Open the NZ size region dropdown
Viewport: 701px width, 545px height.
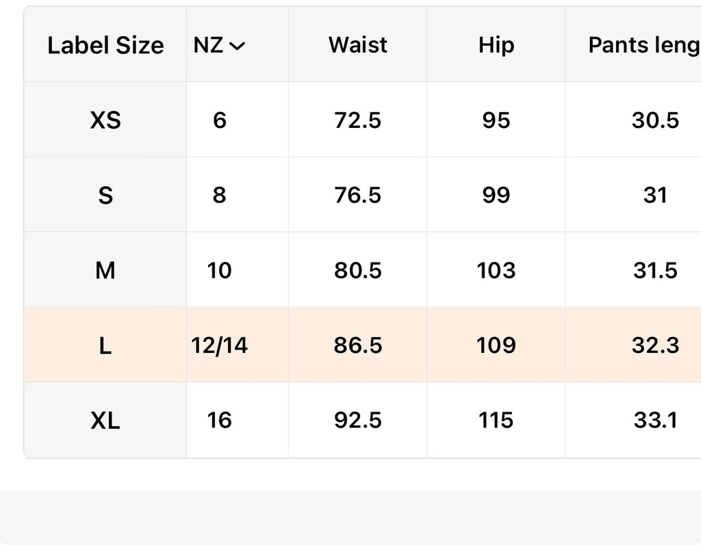tap(220, 46)
